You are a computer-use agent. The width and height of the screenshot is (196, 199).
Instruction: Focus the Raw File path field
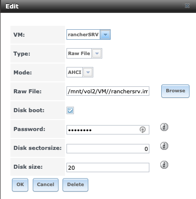pos(108,91)
